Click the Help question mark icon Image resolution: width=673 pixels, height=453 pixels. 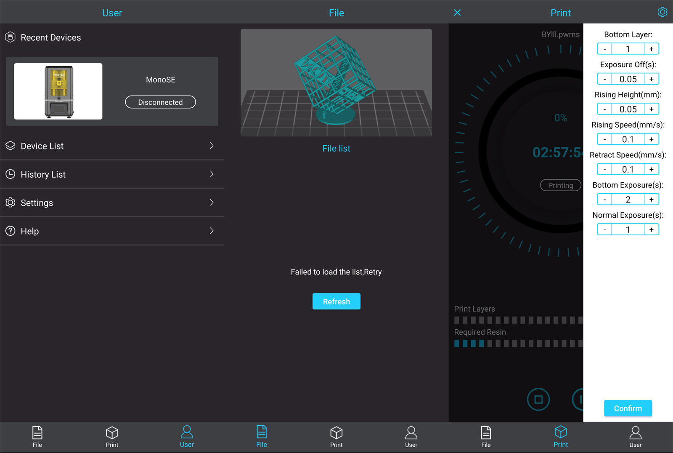[11, 231]
